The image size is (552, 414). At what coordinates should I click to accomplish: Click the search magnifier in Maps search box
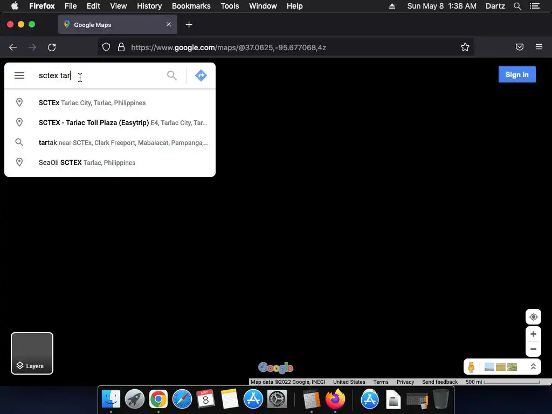coord(172,75)
